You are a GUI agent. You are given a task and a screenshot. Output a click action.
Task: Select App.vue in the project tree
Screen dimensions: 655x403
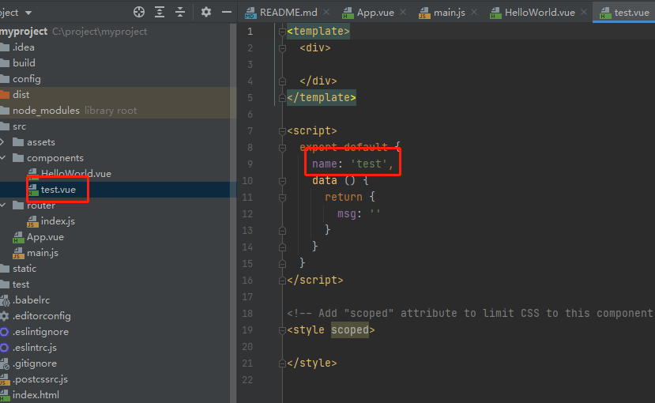pos(45,237)
